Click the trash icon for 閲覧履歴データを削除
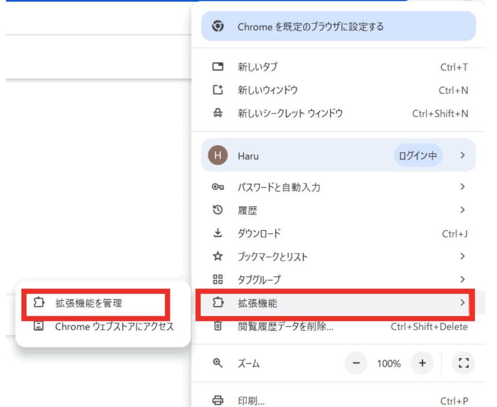This screenshot has height=407, width=497. click(218, 326)
